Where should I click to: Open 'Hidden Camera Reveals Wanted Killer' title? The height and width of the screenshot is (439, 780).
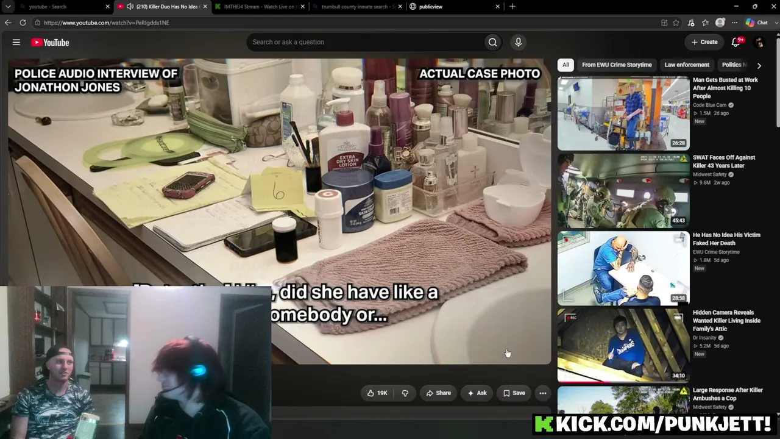pyautogui.click(x=726, y=321)
